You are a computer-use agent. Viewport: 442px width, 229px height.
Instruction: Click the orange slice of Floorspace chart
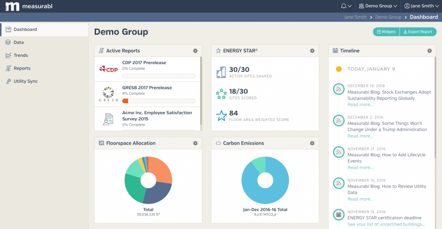tap(161, 170)
